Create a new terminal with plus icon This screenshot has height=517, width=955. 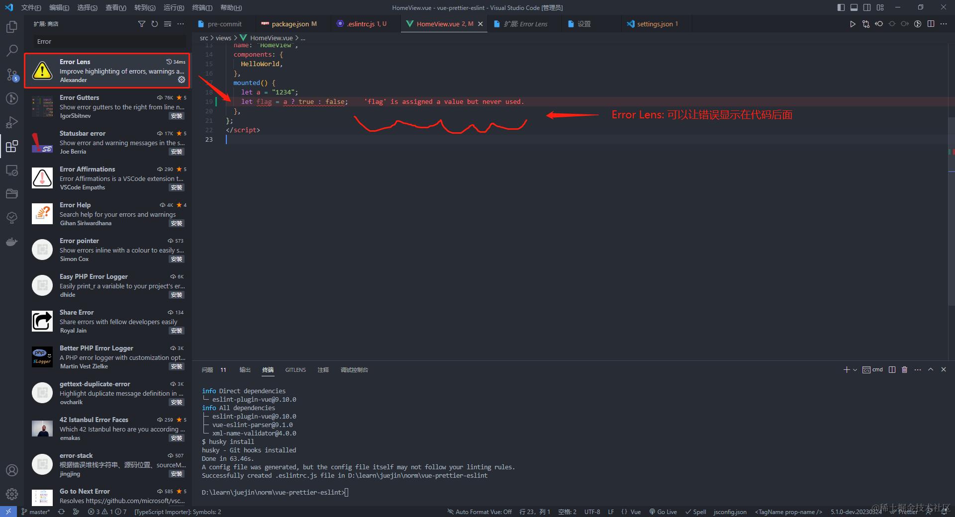[847, 369]
